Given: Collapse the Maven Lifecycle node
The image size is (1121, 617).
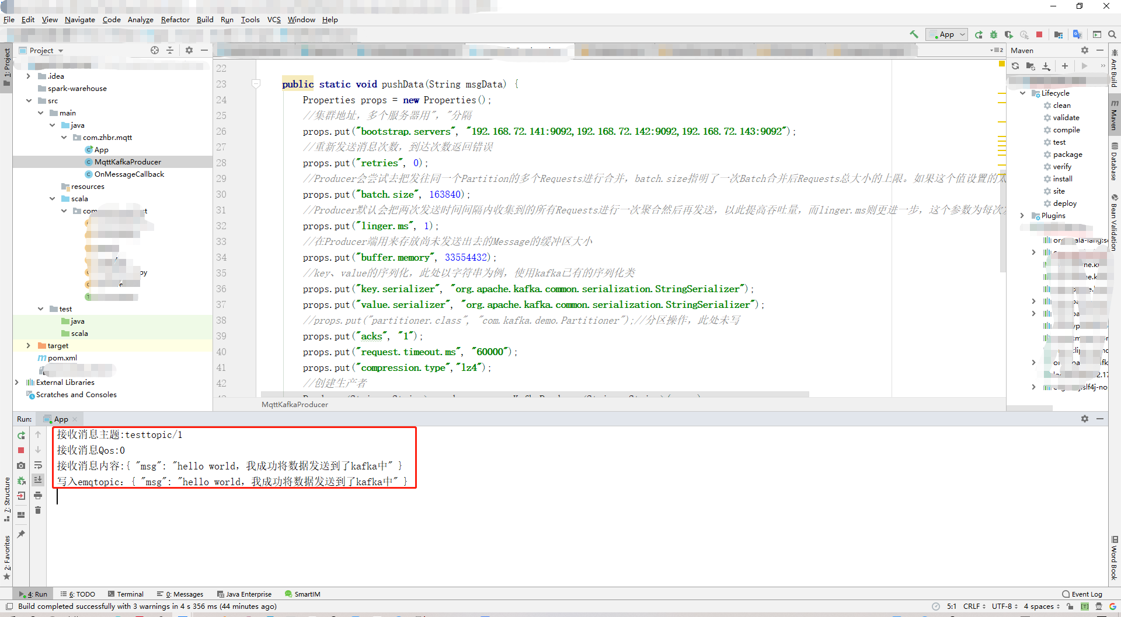Looking at the screenshot, I should [1022, 93].
